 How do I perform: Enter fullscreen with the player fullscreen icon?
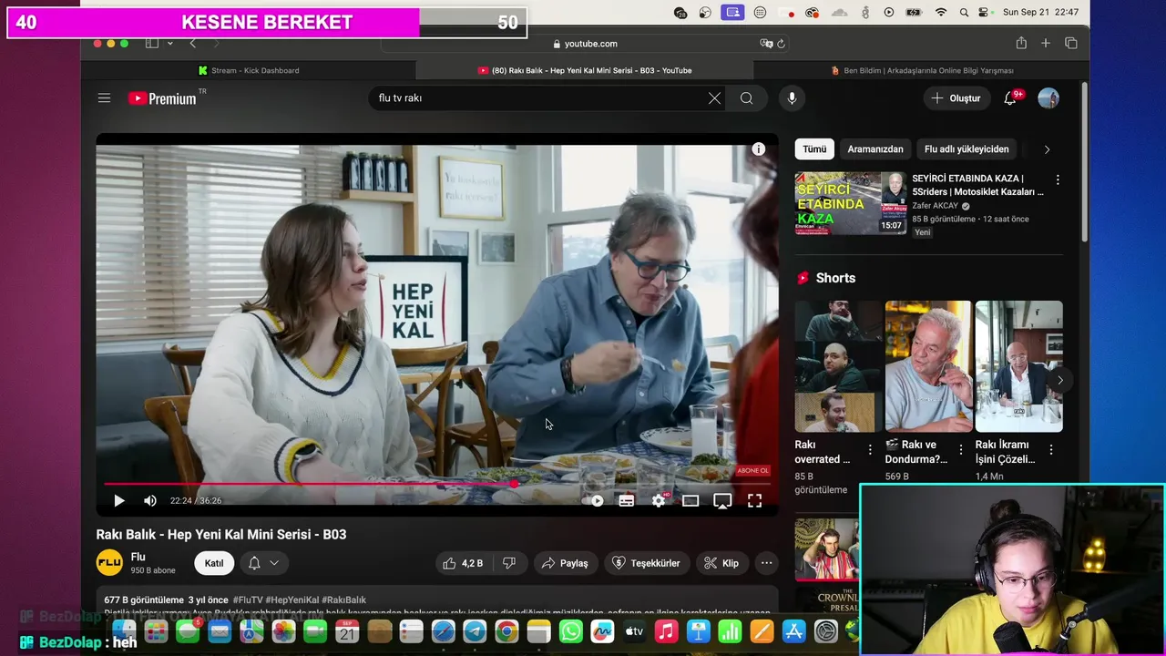coord(754,500)
